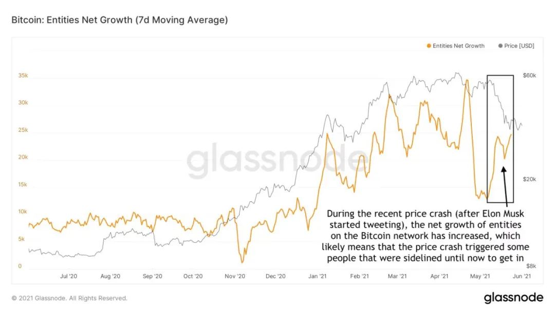This screenshot has height=312, width=555.
Task: Click the orange Entities Net Growth legend dot
Action: [x=429, y=46]
